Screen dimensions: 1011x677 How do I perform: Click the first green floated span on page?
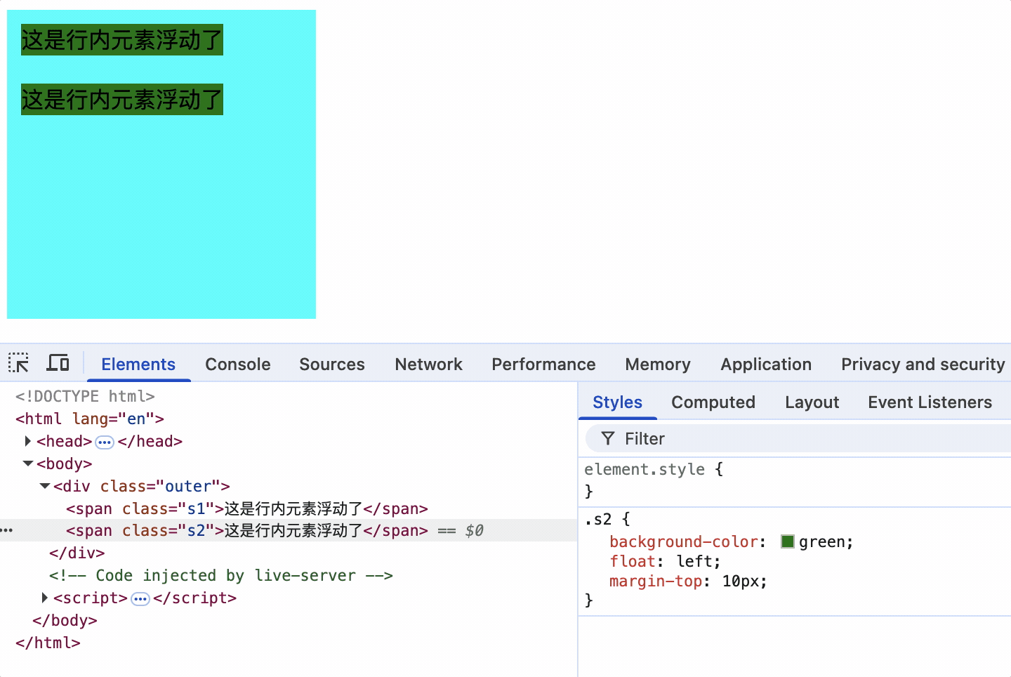[122, 39]
